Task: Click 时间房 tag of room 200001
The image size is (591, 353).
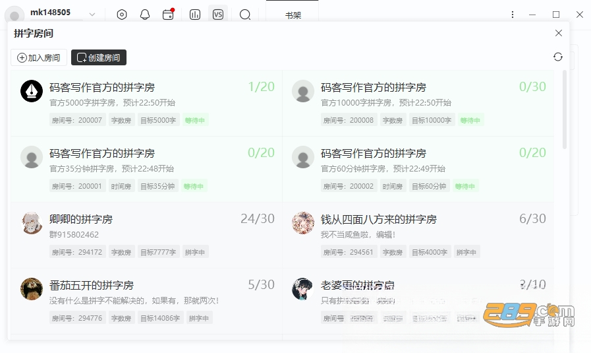Action: pos(121,187)
